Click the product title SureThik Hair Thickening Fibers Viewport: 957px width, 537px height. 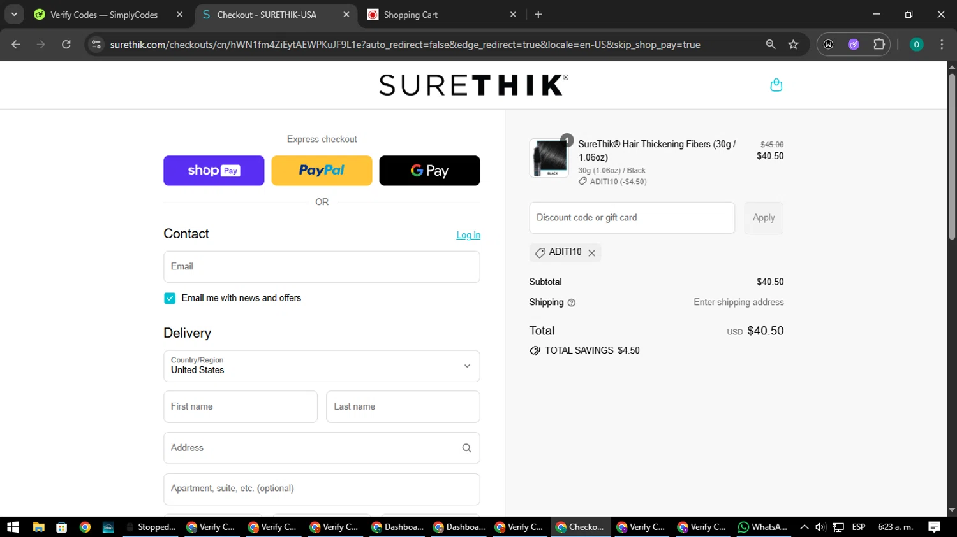[657, 150]
